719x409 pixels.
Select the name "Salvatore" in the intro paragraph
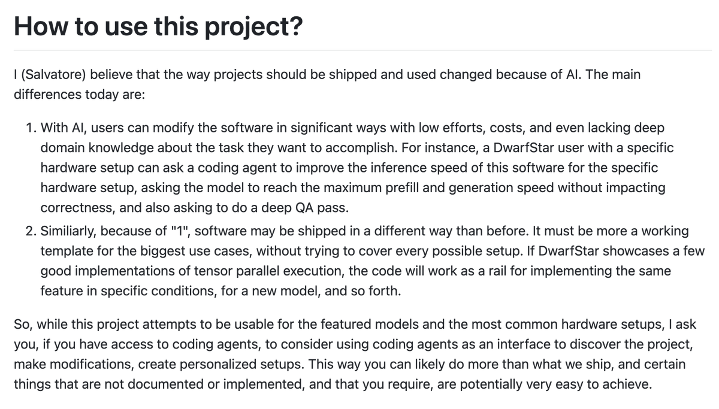(x=47, y=75)
